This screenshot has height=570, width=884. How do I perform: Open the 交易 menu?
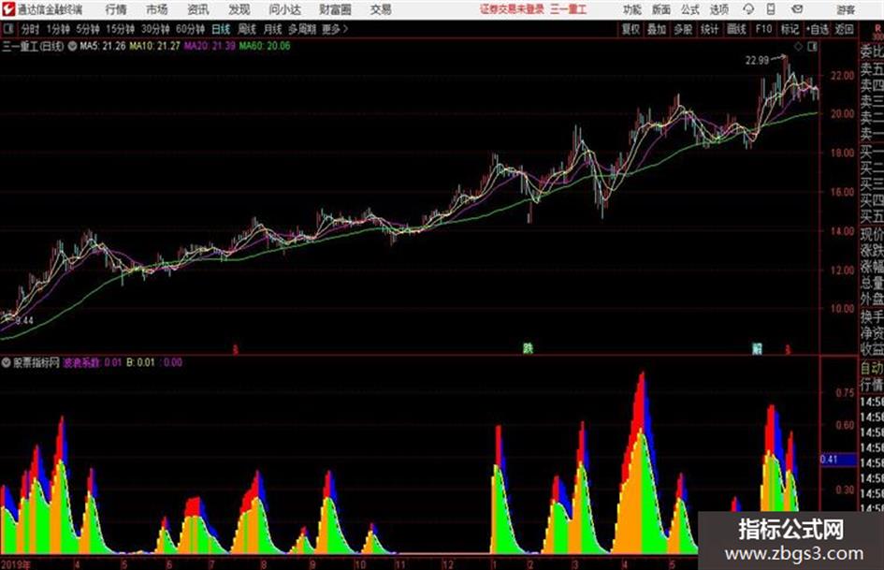click(381, 9)
